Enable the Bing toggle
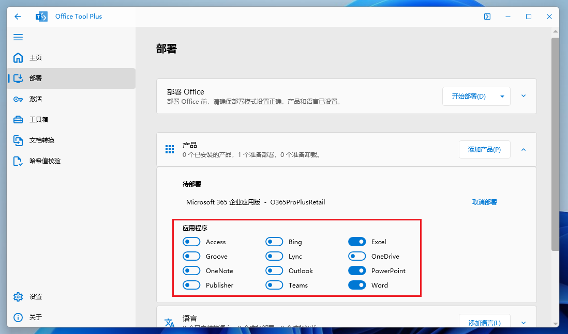This screenshot has width=568, height=334. [x=274, y=242]
